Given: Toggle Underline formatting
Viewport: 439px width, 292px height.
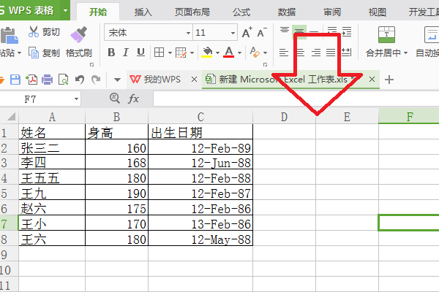Looking at the screenshot, I should [140, 53].
